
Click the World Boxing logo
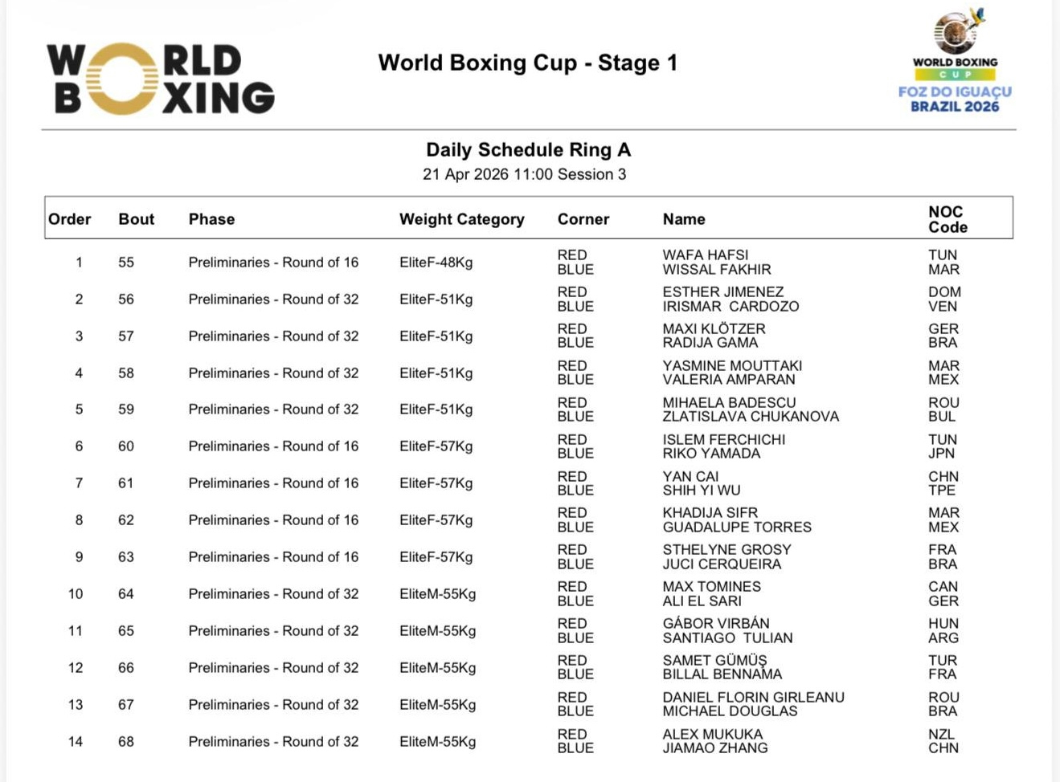(161, 79)
